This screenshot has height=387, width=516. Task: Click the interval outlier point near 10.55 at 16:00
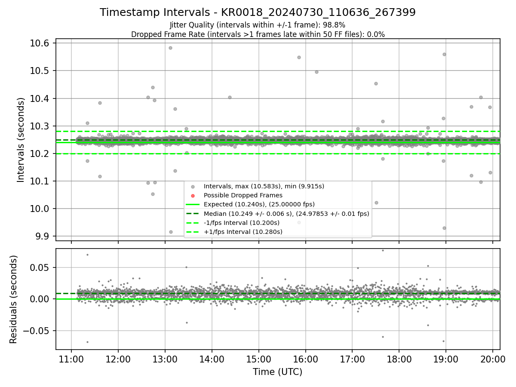(299, 57)
